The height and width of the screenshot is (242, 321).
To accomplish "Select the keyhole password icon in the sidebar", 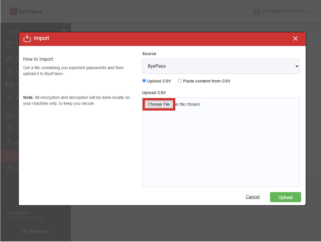I will (9, 129).
